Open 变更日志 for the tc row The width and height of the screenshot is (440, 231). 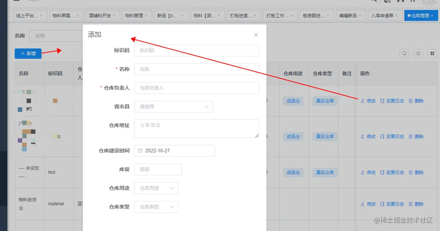pyautogui.click(x=392, y=137)
